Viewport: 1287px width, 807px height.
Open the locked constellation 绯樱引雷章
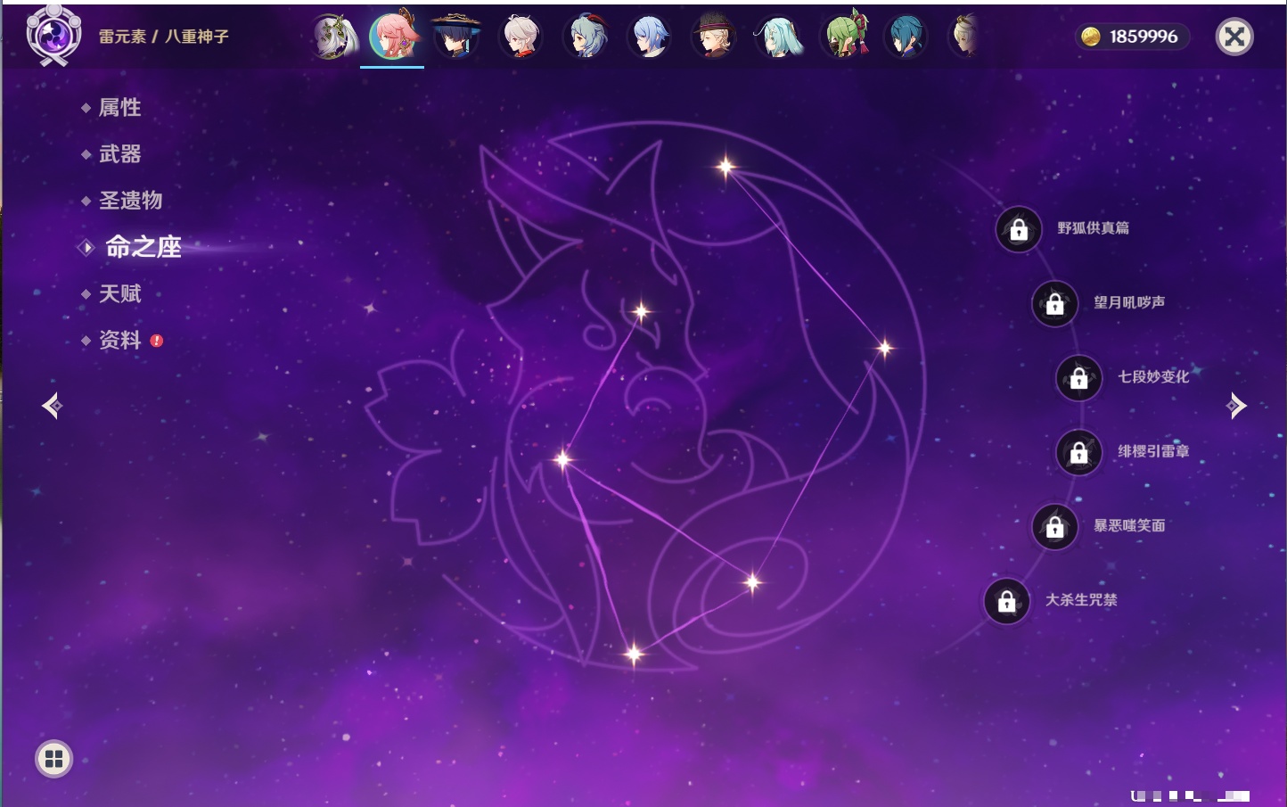(1079, 453)
